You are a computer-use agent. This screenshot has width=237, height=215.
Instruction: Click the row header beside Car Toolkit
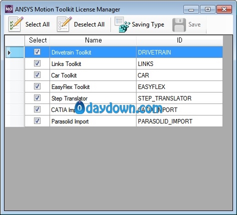point(14,75)
